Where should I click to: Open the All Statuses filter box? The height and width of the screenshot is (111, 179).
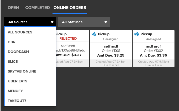84,22
